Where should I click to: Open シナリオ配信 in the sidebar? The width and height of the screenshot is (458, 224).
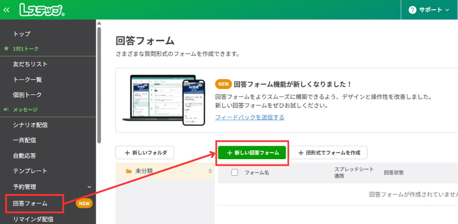pos(30,125)
